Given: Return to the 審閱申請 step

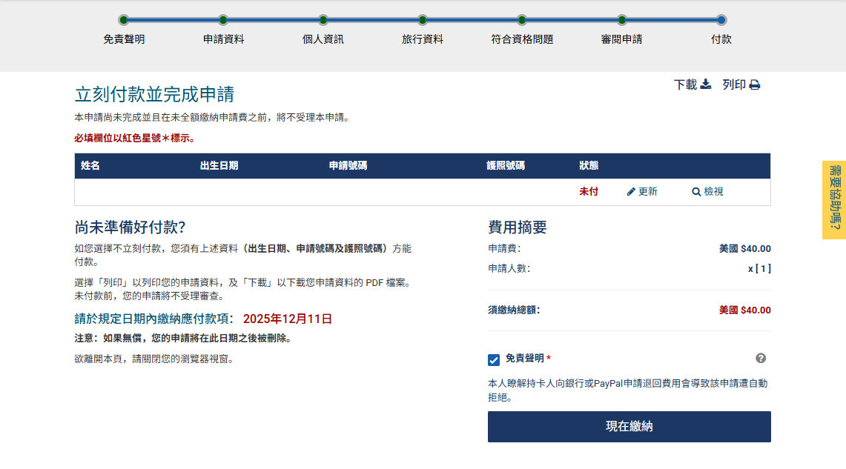Looking at the screenshot, I should pyautogui.click(x=621, y=20).
